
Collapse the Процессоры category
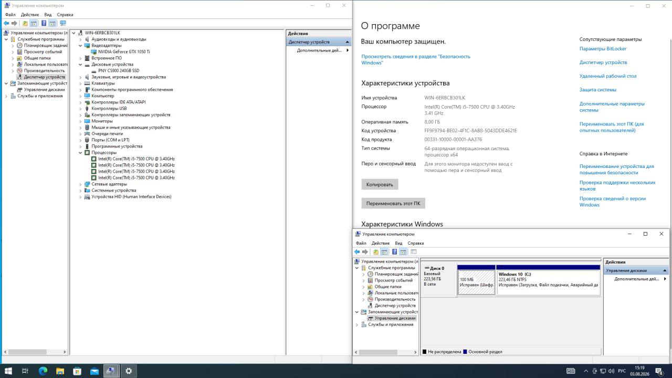click(80, 153)
